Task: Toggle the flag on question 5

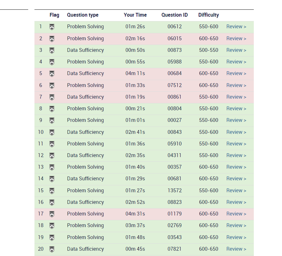Action: [x=52, y=74]
